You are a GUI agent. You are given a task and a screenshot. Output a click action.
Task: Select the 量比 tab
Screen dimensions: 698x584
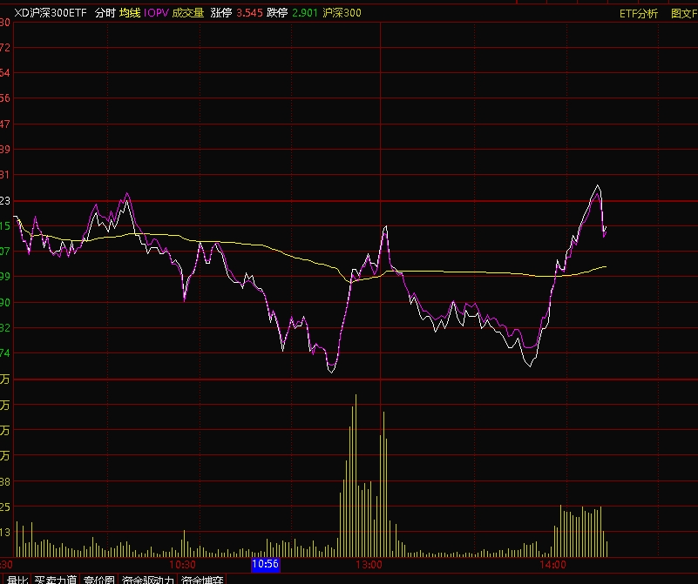pos(17,580)
